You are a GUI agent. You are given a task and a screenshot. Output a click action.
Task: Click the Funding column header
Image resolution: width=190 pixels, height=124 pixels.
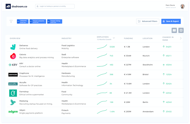(x=128, y=38)
